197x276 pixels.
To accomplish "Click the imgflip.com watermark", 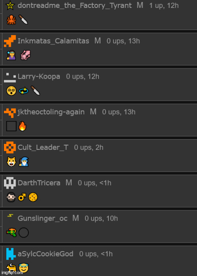I will point(12,272).
